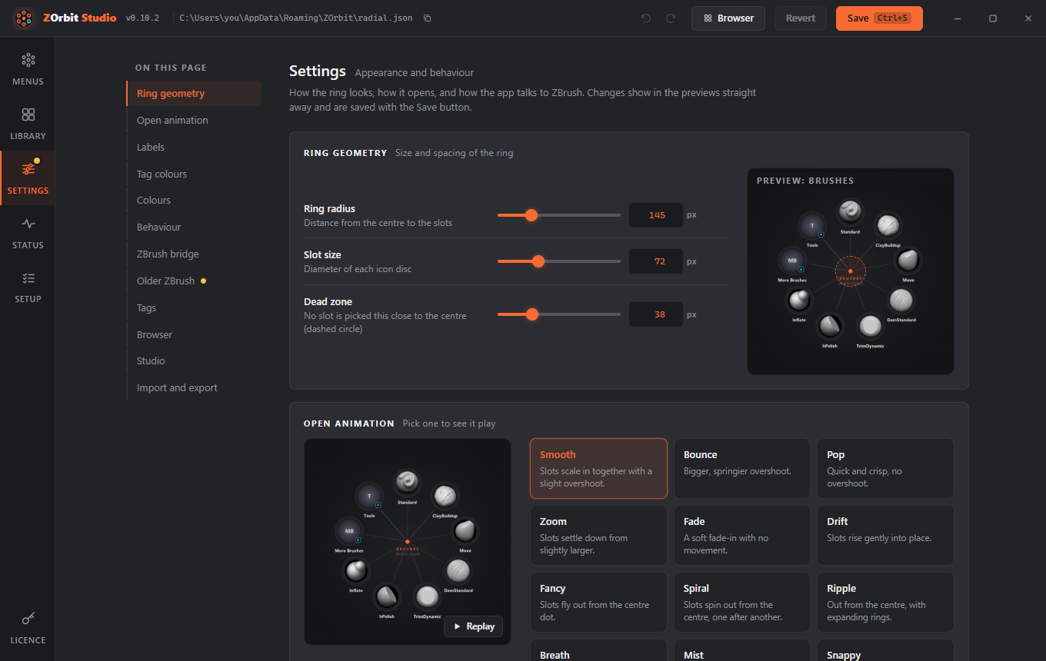Open the Status section in sidebar
The height and width of the screenshot is (661, 1046).
point(28,233)
